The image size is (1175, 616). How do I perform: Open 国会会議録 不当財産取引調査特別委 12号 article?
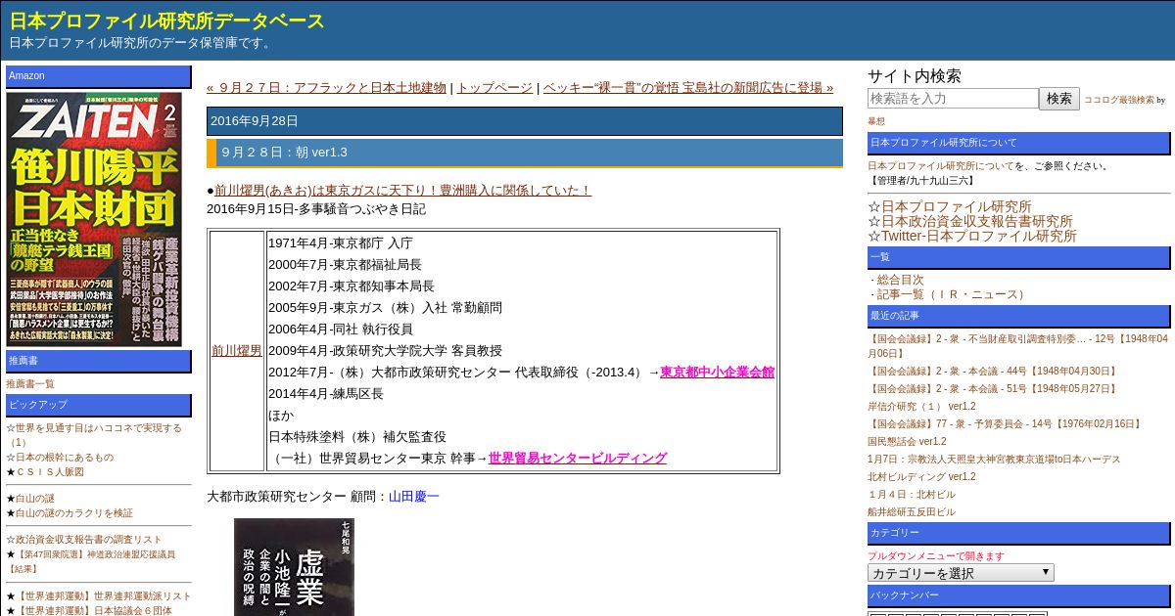pos(1017,346)
